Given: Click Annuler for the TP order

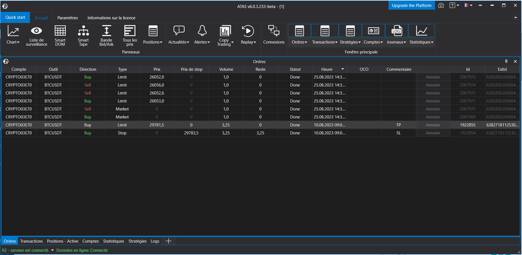Looking at the screenshot, I should tap(433, 125).
